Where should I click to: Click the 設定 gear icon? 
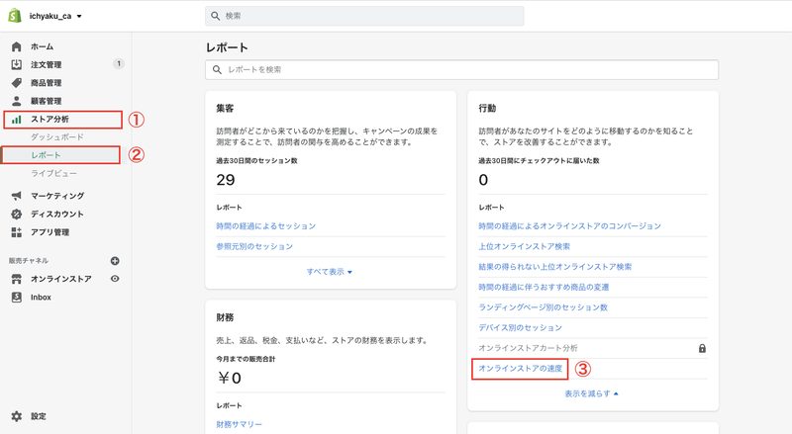(16, 416)
